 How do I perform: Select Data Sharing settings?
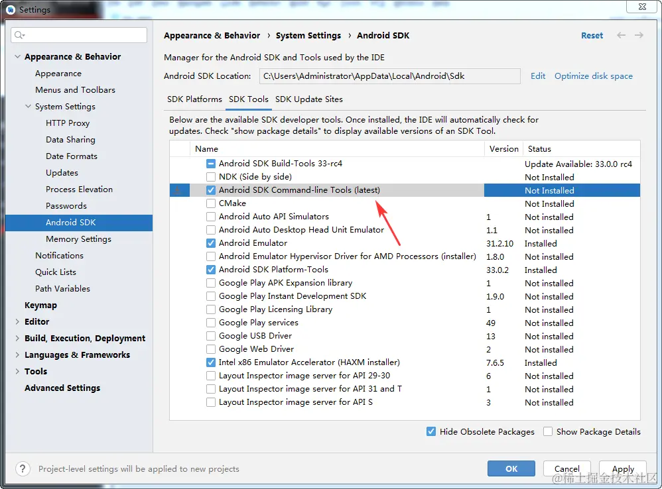(x=70, y=140)
